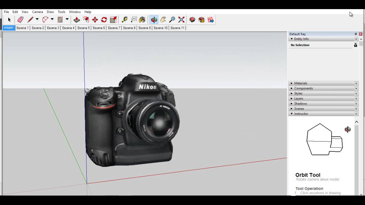Screen dimensions: 365x205
Task: Click the LayOut send icon
Action: (x=211, y=20)
